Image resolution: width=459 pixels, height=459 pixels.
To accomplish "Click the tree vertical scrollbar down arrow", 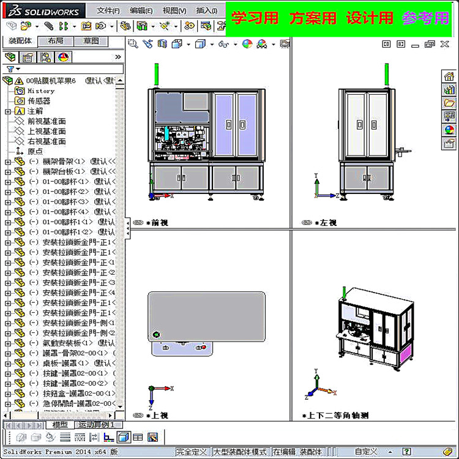I will (x=120, y=407).
